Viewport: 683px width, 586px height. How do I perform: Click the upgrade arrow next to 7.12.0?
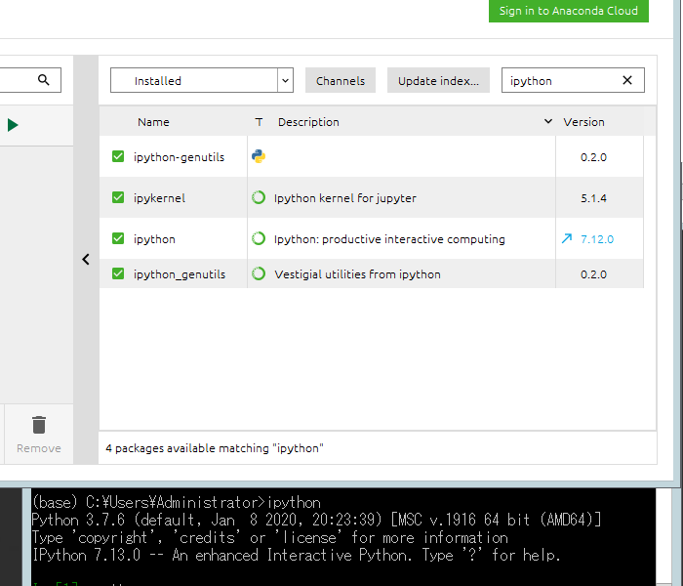coord(567,238)
